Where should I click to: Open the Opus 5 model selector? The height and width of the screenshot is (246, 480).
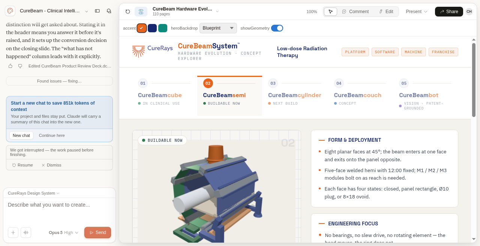64,232
